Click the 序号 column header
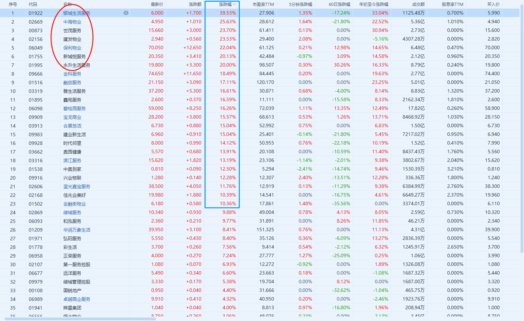524x321 pixels. tap(13, 5)
